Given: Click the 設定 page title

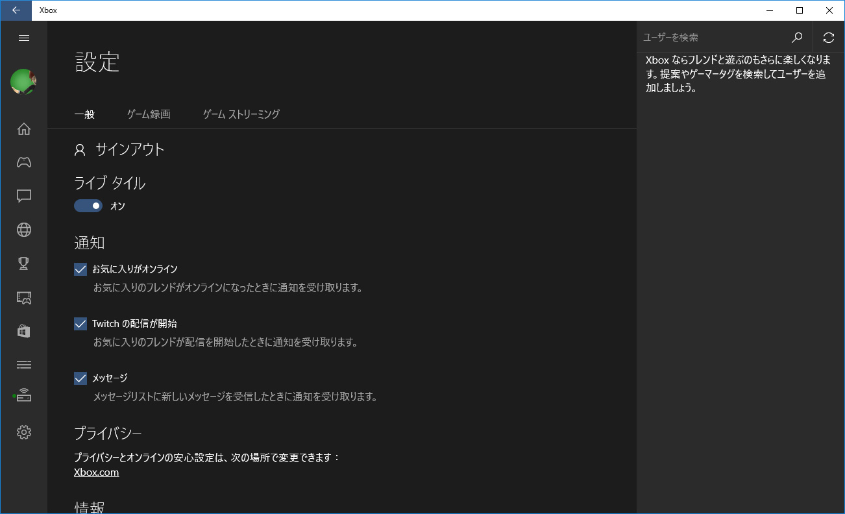Looking at the screenshot, I should click(97, 62).
